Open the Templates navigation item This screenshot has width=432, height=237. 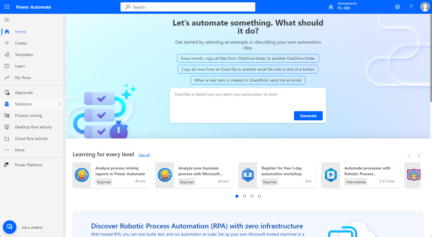point(33,55)
